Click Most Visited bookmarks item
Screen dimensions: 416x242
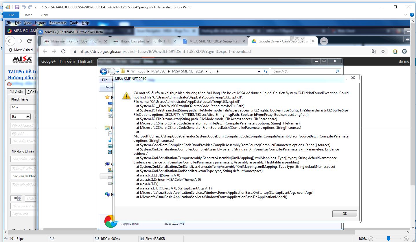20,50
